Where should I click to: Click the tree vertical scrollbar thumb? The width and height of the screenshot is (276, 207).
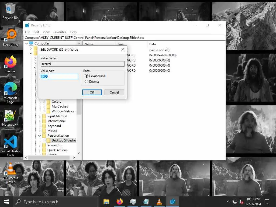(x=78, y=106)
